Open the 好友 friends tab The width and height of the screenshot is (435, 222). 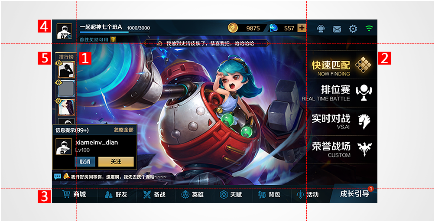coord(116,195)
